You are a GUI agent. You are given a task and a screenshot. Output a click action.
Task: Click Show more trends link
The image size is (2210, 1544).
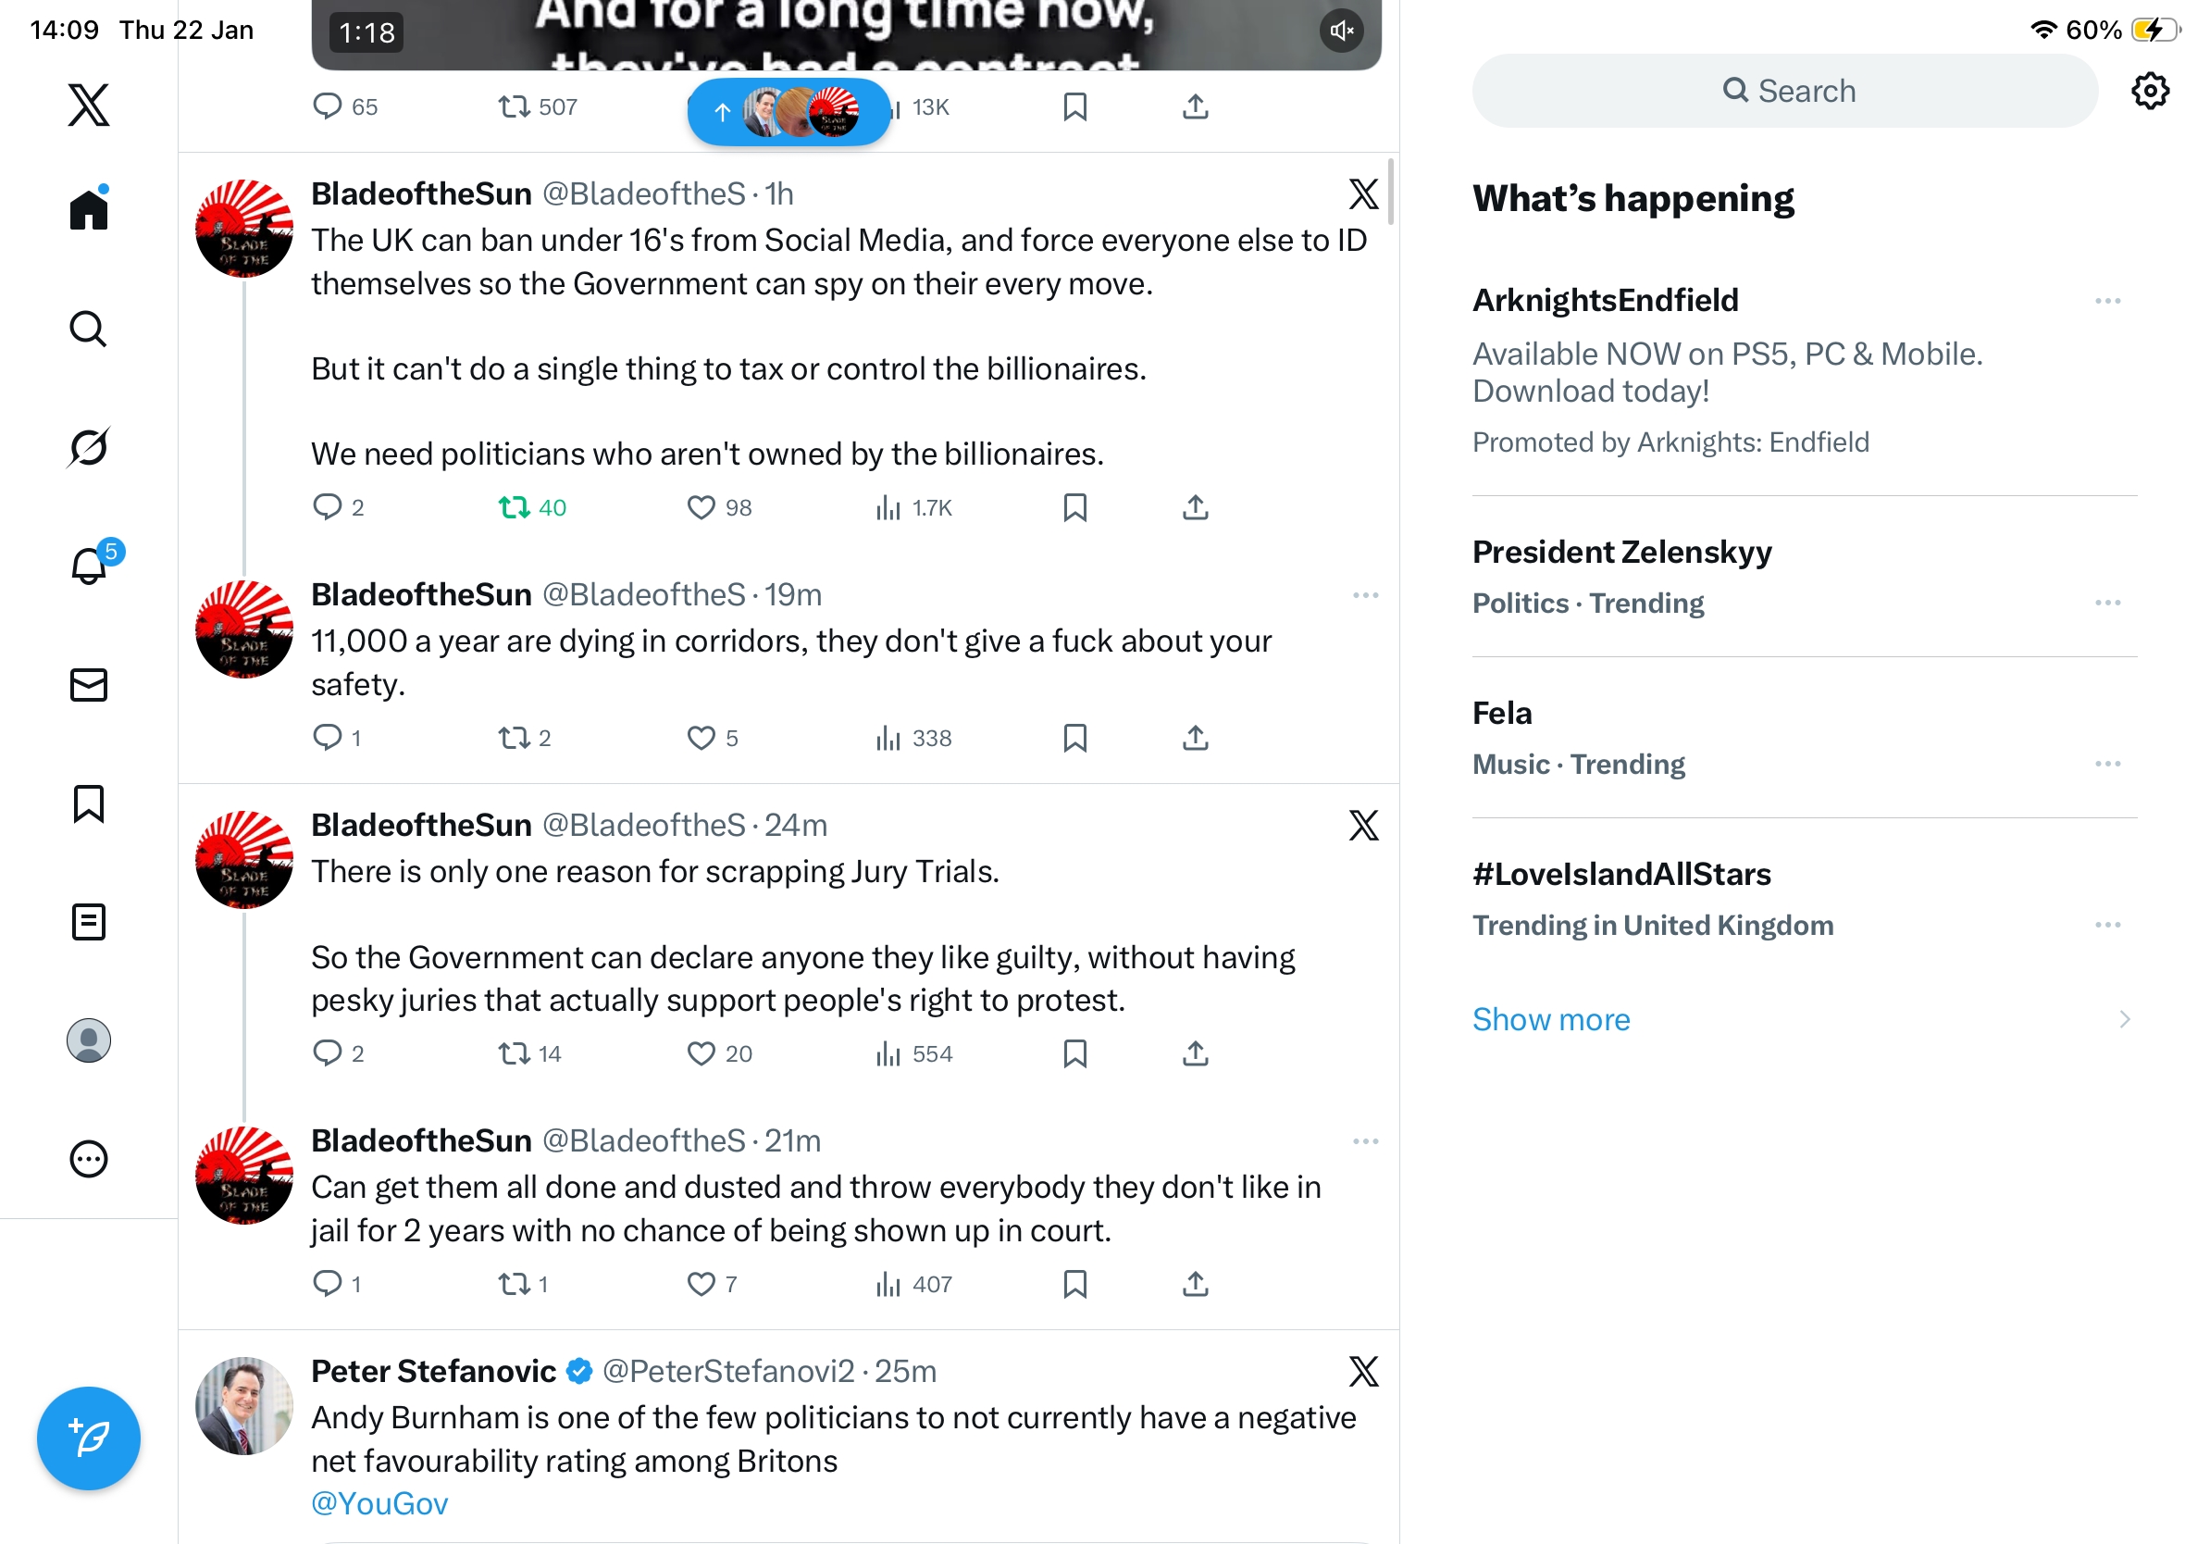1551,1019
